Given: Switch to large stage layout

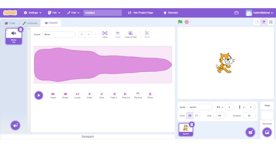Looking at the screenshot, I should point(263,22).
